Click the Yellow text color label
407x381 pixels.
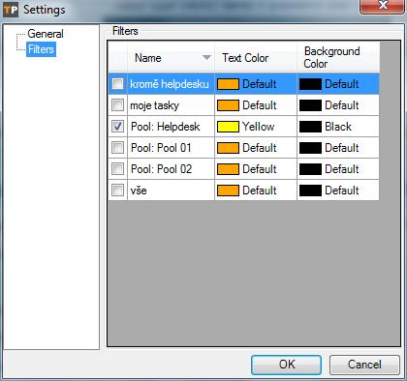click(x=259, y=127)
